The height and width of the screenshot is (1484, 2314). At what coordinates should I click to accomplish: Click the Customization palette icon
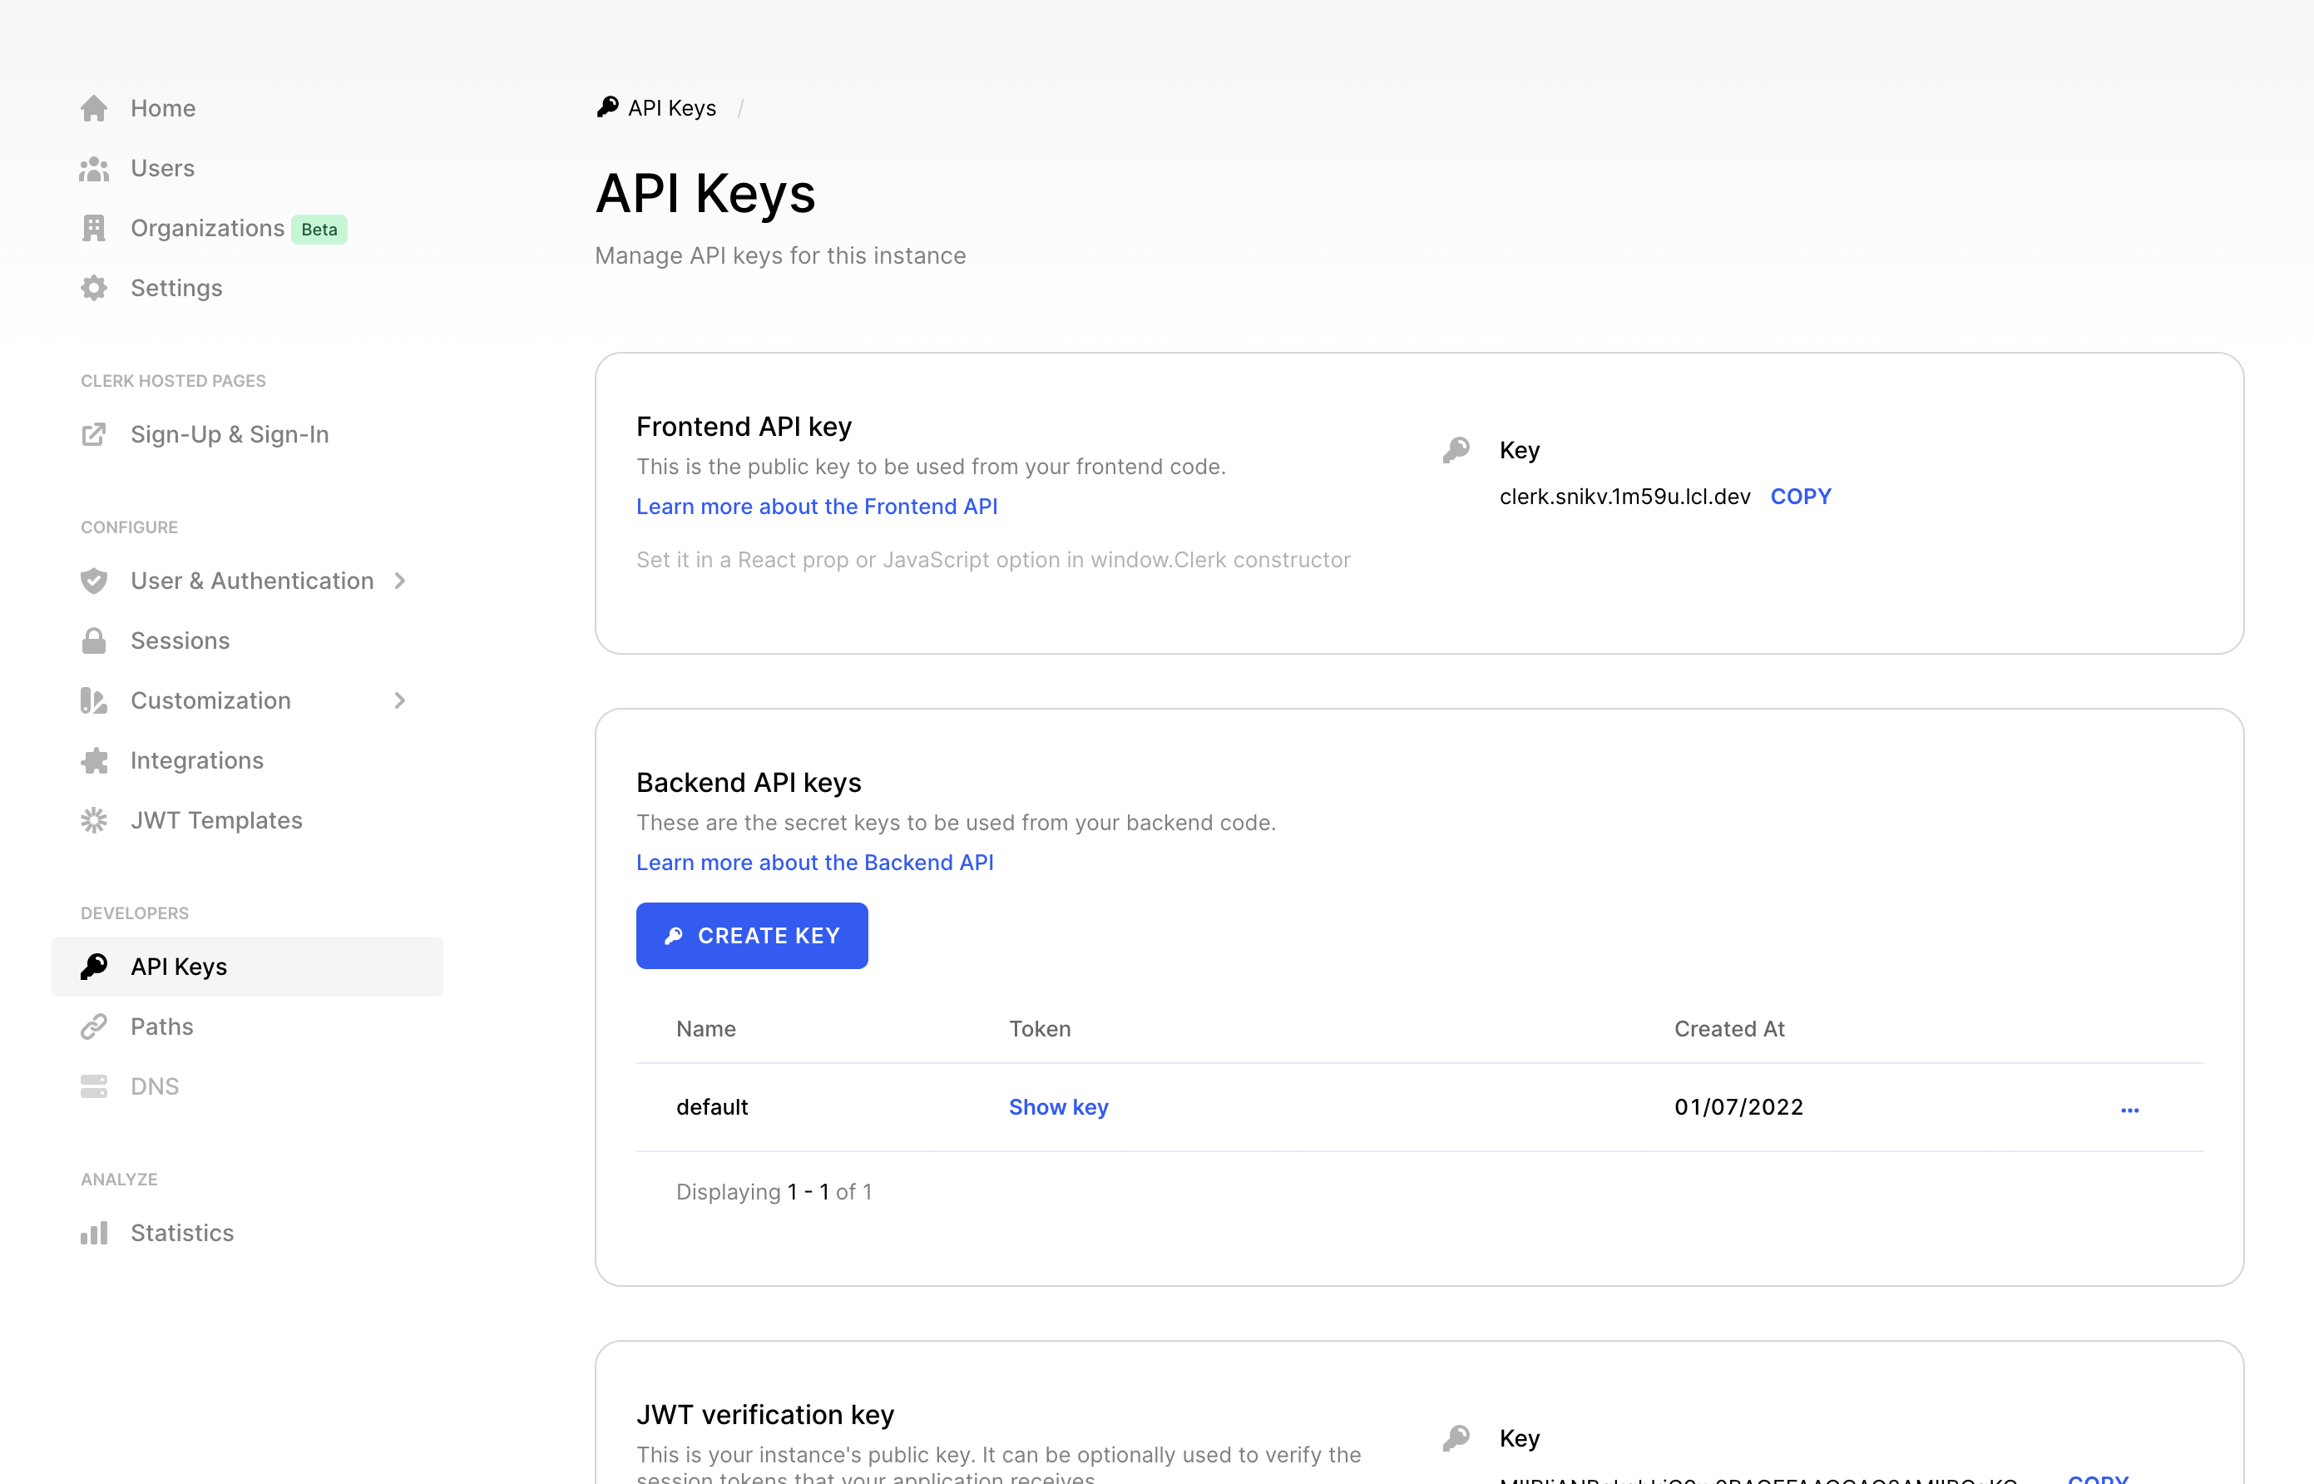[93, 700]
